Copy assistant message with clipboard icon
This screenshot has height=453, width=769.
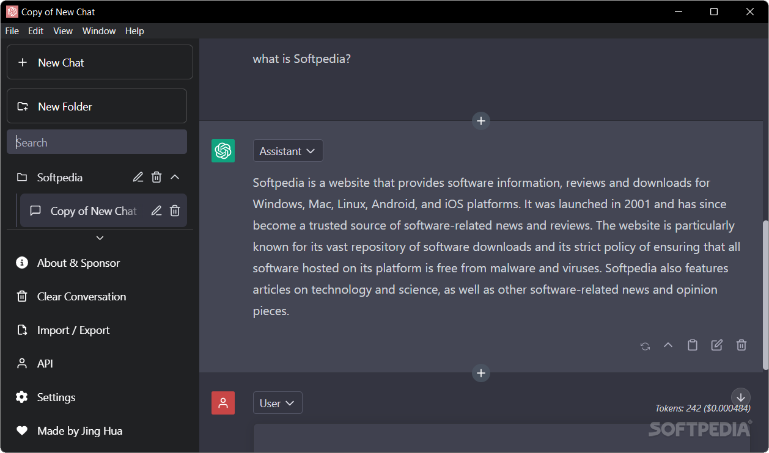(693, 345)
